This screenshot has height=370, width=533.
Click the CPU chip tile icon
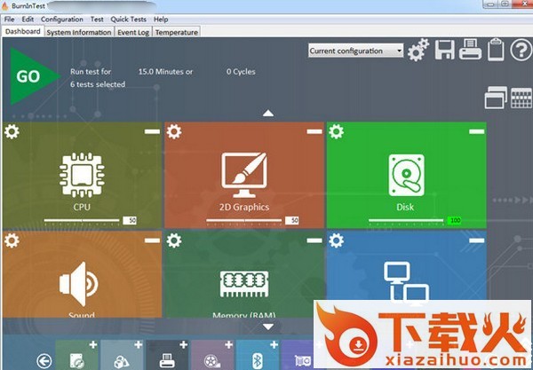tap(82, 175)
